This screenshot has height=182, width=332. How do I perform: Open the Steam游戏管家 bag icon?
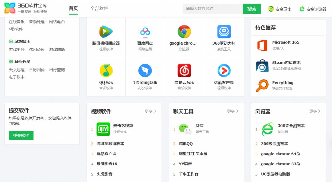(x=262, y=66)
